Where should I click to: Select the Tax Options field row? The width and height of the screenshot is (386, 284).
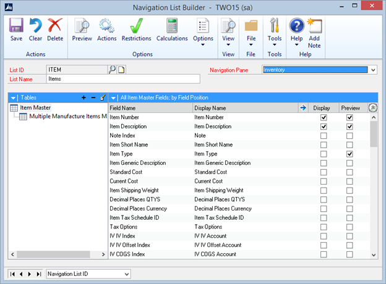pos(239,227)
